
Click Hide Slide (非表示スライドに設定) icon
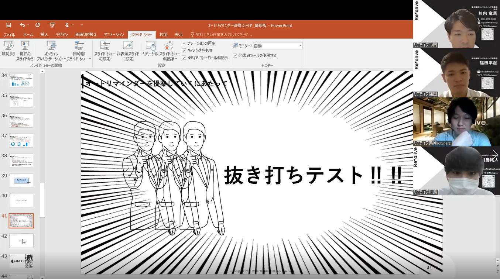point(128,46)
